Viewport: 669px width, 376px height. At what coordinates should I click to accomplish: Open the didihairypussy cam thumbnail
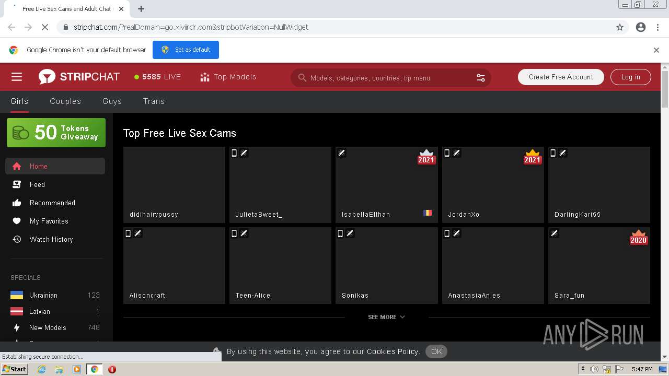(174, 185)
